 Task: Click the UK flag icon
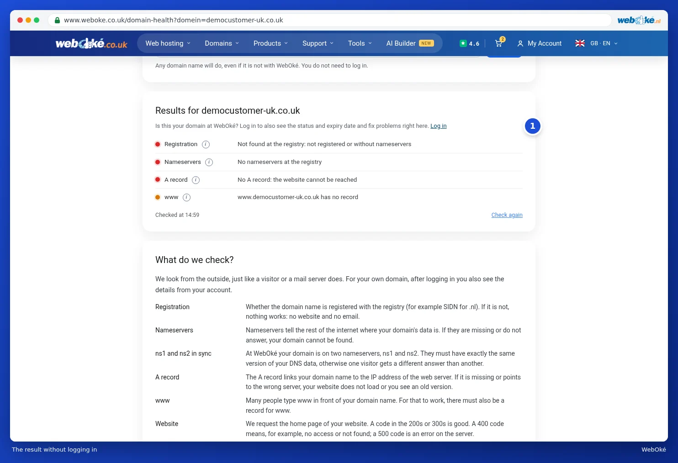(x=580, y=43)
